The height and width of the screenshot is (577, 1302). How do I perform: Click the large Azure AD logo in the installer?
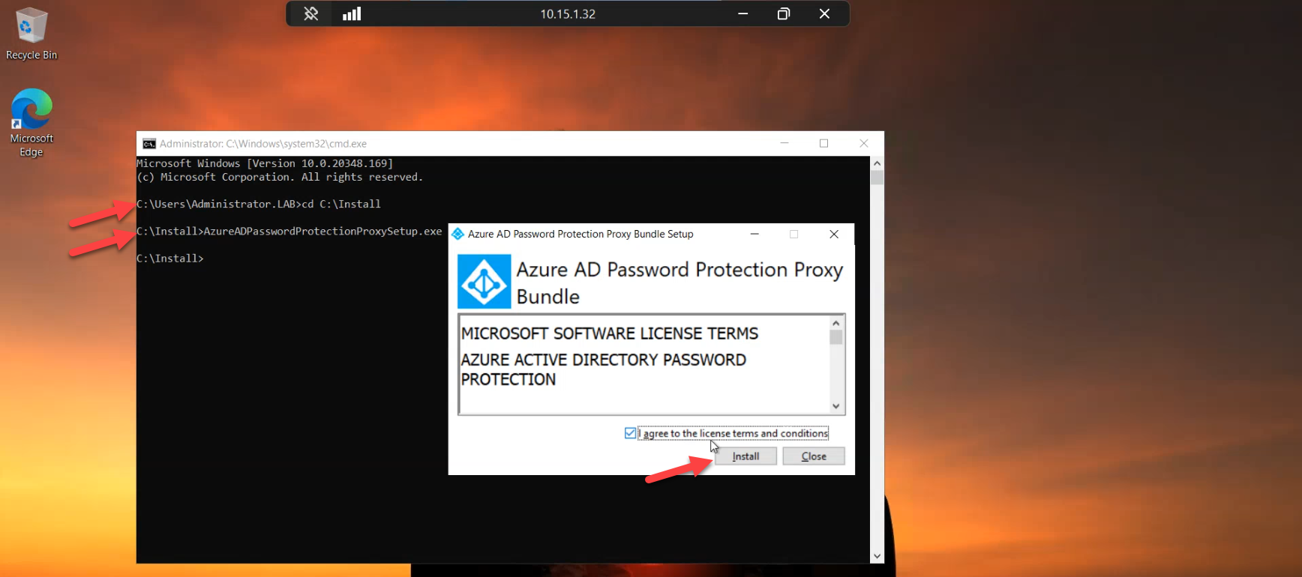pyautogui.click(x=484, y=282)
